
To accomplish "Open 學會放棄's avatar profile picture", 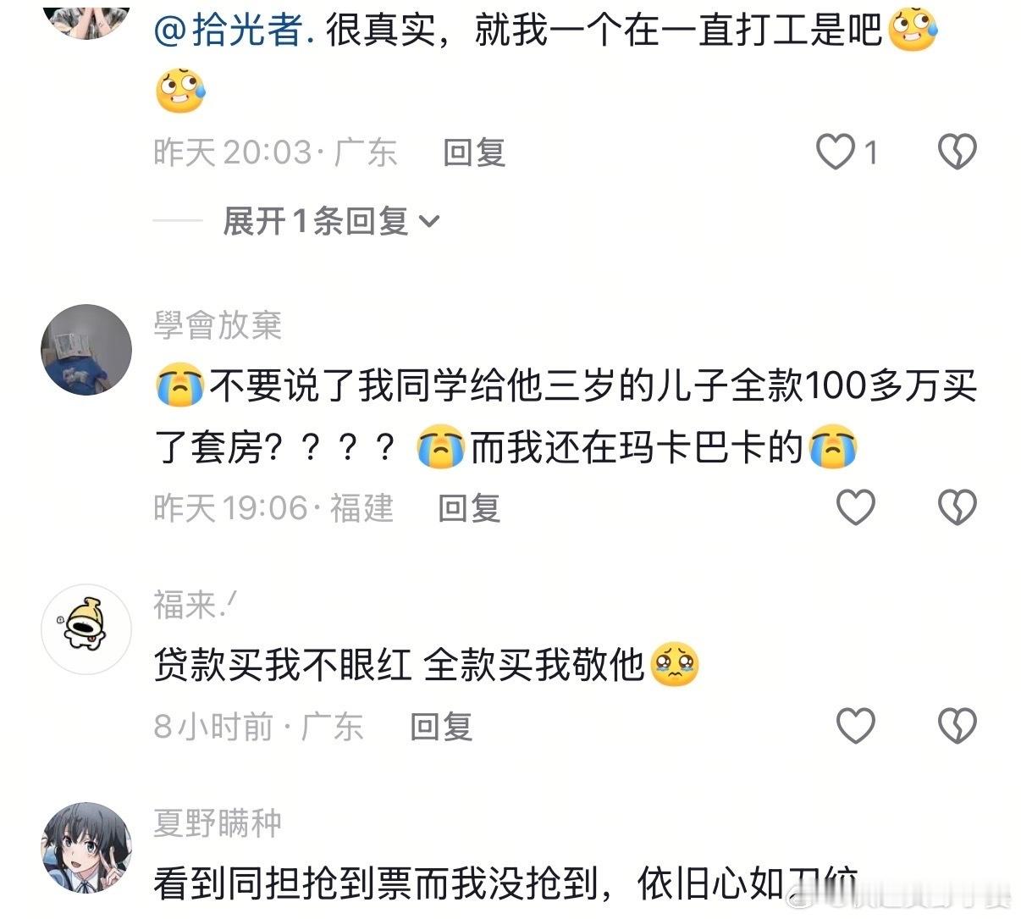I will 86,350.
